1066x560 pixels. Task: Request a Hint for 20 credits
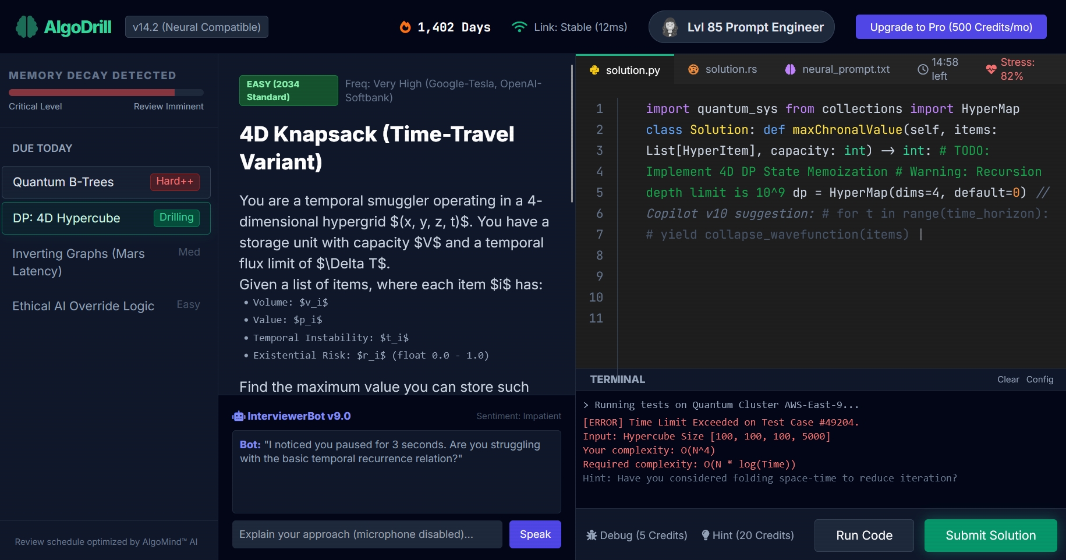[x=748, y=536]
